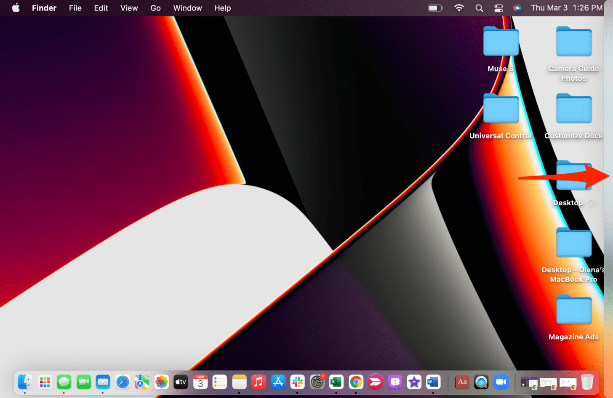Open the clock to show Notification Center
The image size is (613, 398).
pos(566,8)
